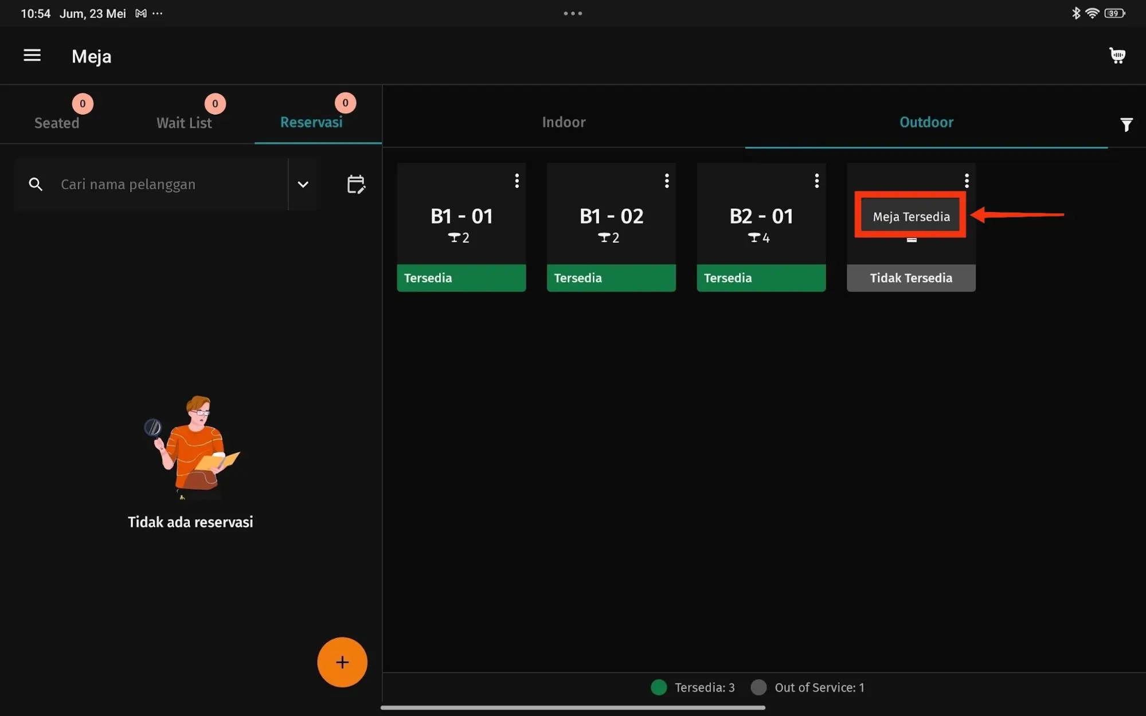Click the gray Out of Service legend dot
Image resolution: width=1146 pixels, height=716 pixels.
tap(758, 687)
